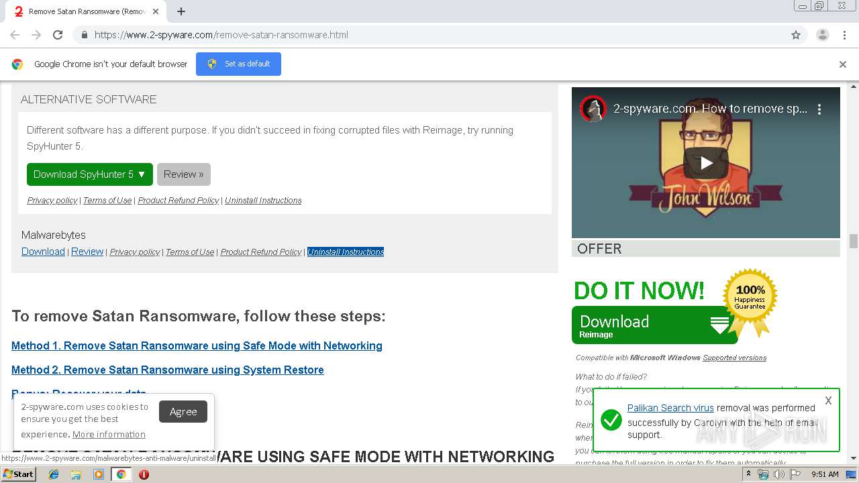Dismiss the default browser infobar
859x483 pixels.
point(843,64)
